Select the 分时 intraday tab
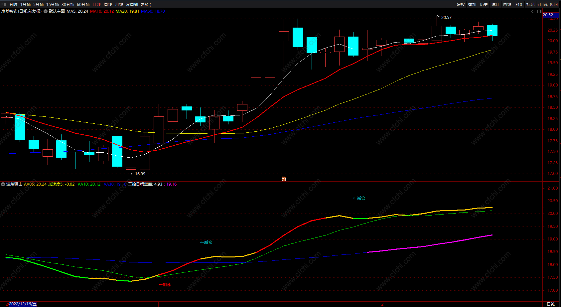 point(13,4)
